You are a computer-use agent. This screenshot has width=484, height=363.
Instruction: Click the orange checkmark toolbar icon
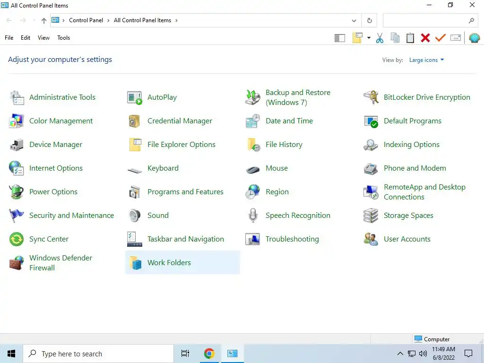pos(441,38)
